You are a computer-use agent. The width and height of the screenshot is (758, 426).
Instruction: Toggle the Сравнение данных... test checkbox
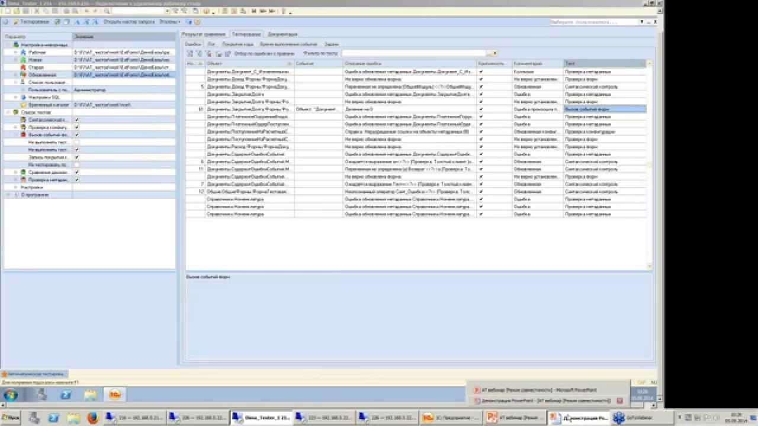77,172
